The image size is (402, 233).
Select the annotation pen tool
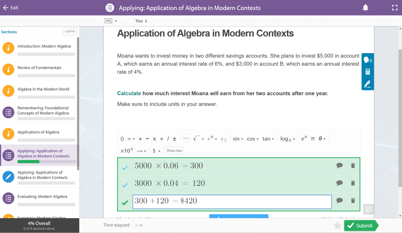coord(367,84)
